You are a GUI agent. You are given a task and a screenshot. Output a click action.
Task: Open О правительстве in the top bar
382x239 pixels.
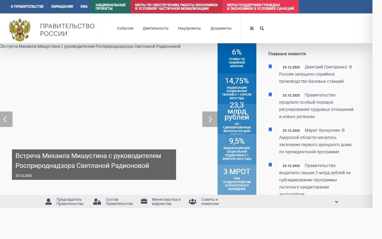[x=27, y=7]
